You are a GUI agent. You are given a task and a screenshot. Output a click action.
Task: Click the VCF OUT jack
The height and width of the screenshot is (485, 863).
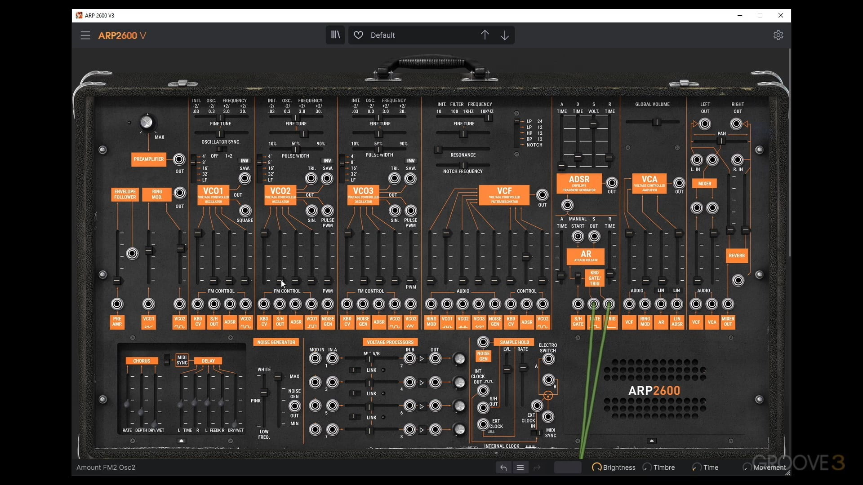tap(543, 195)
